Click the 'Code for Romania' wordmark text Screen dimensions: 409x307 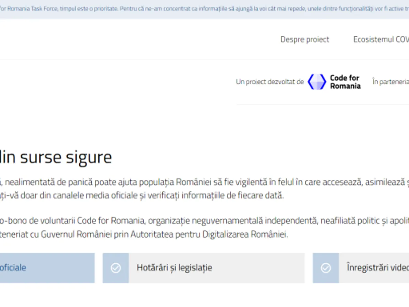coord(345,82)
